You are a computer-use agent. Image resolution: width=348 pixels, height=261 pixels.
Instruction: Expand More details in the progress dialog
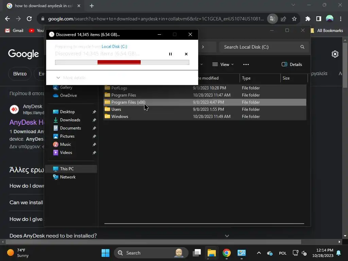pyautogui.click(x=71, y=78)
